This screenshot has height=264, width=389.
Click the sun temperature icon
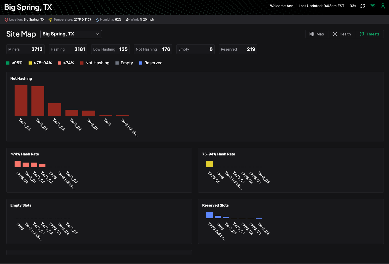coord(50,20)
